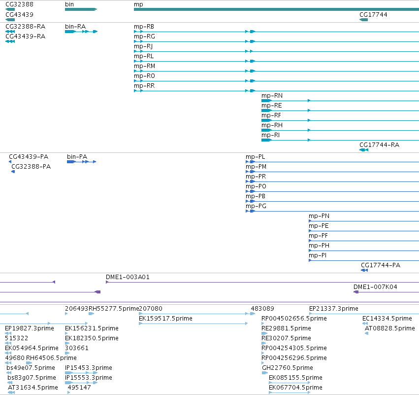419x395 pixels.
Task: Select EST IP15453.3prime
Action: click(x=89, y=368)
